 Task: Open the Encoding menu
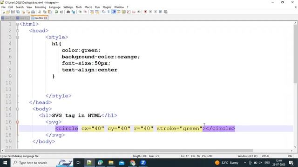coord(41,7)
